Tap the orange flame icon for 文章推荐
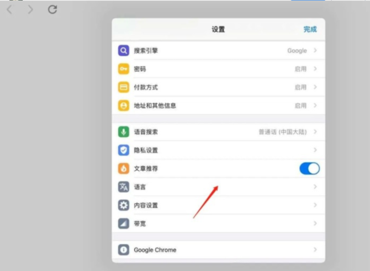The width and height of the screenshot is (370, 271). click(x=123, y=169)
